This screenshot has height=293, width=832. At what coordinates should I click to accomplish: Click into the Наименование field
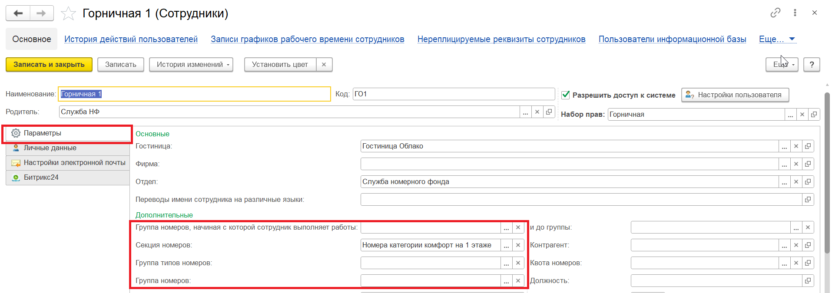click(x=194, y=94)
